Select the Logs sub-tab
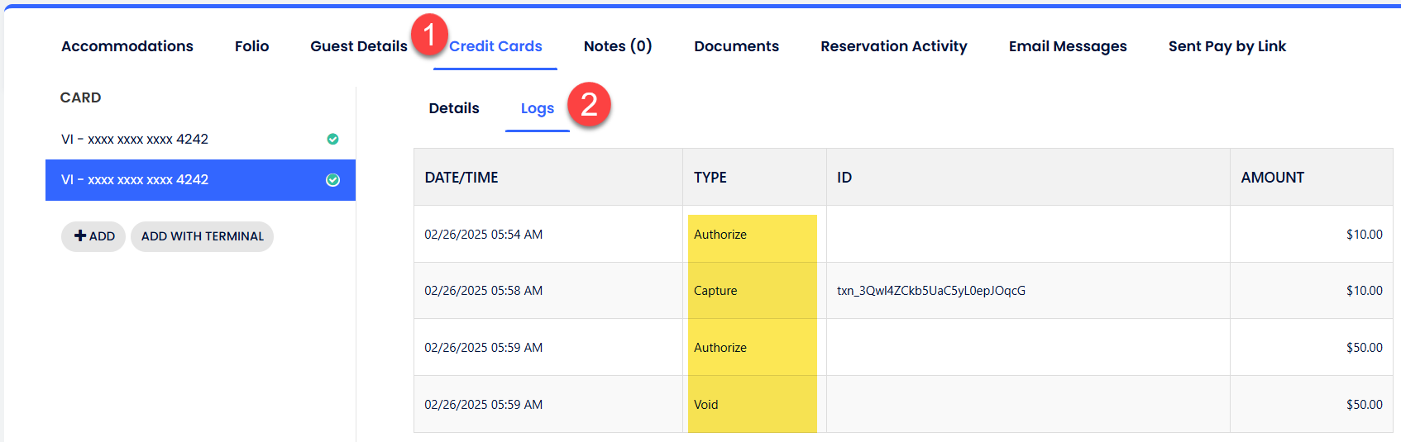This screenshot has width=1401, height=442. point(537,108)
